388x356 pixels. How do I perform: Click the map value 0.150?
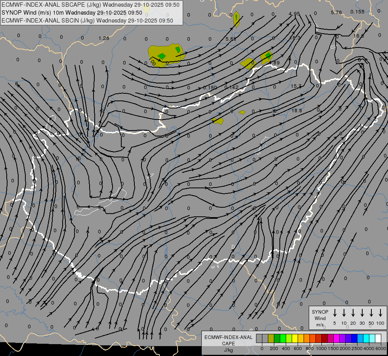pos(210,88)
